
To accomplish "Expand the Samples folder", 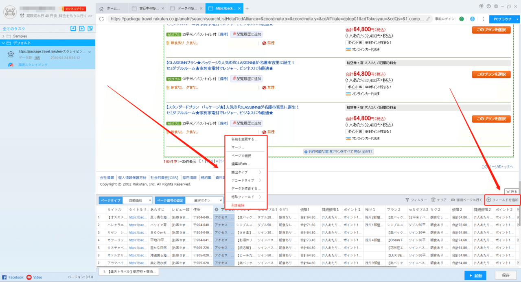I will point(4,36).
